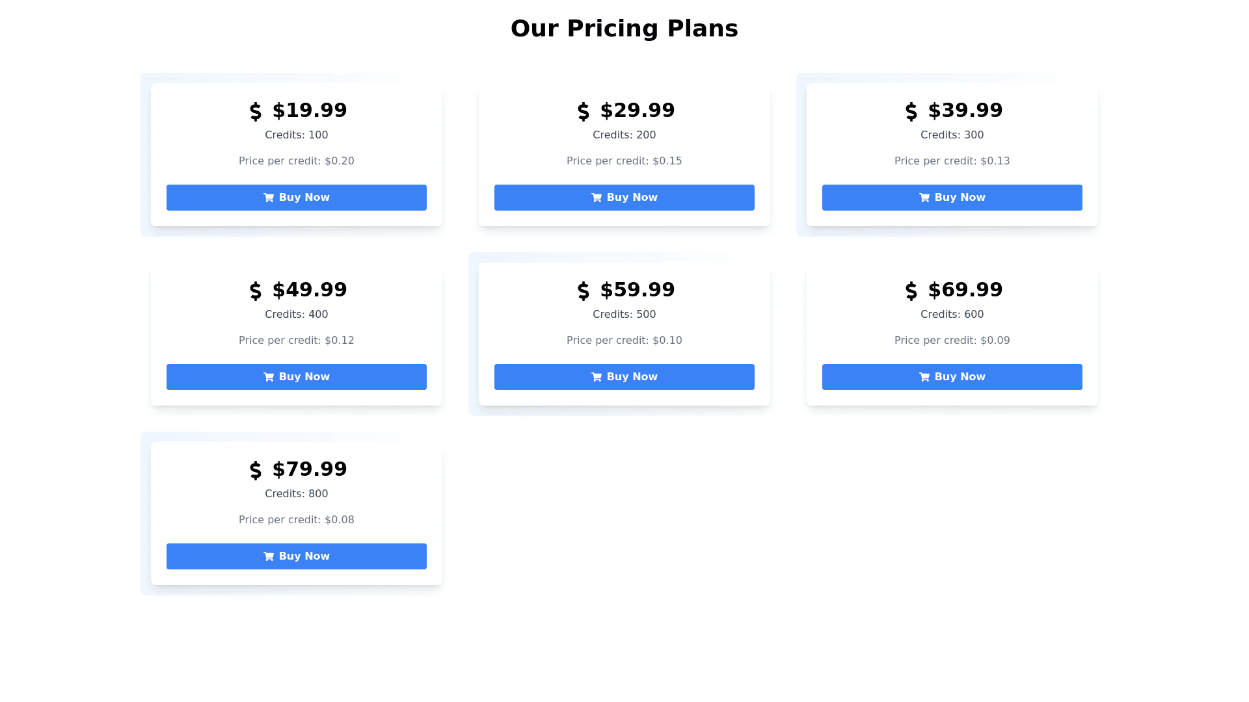Click the dollar icon beside $69.99

[911, 291]
